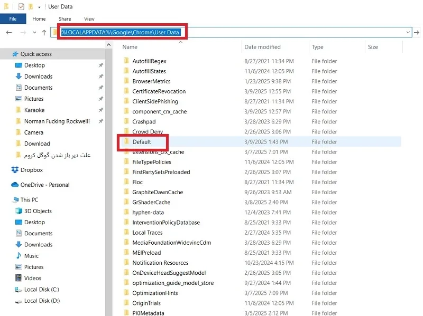Select the AutofillRegex folder
Screen dimensions: 423x316
(x=149, y=61)
